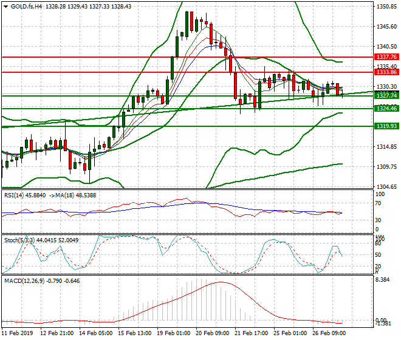Click the 20 Feb 09:00 time axis label
This screenshot has height=340, width=401.
pyautogui.click(x=212, y=333)
